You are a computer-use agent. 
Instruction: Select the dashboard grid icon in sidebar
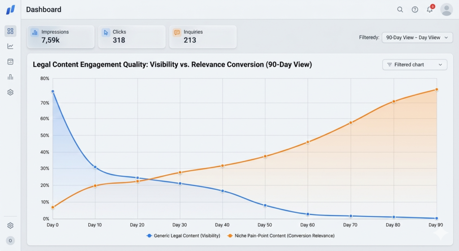pyautogui.click(x=10, y=31)
